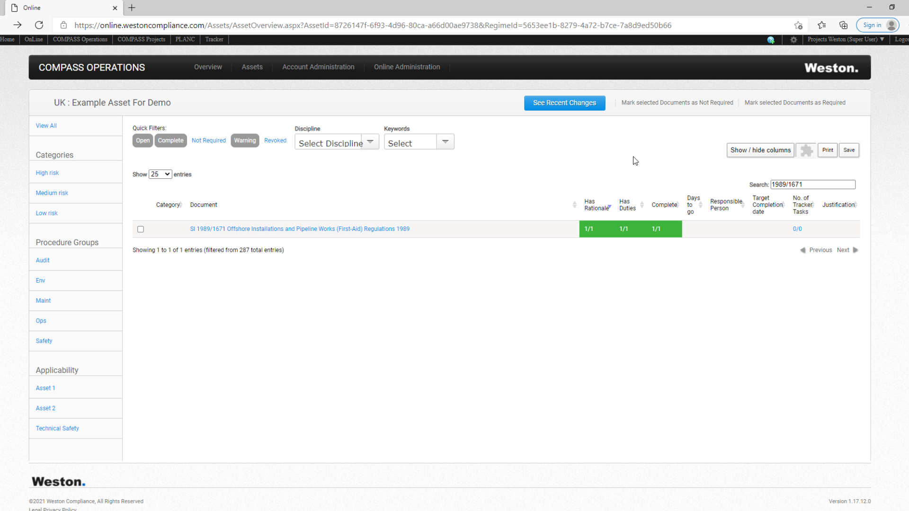The height and width of the screenshot is (511, 909).
Task: Expand the Projects Weston Super User menu
Action: point(846,39)
